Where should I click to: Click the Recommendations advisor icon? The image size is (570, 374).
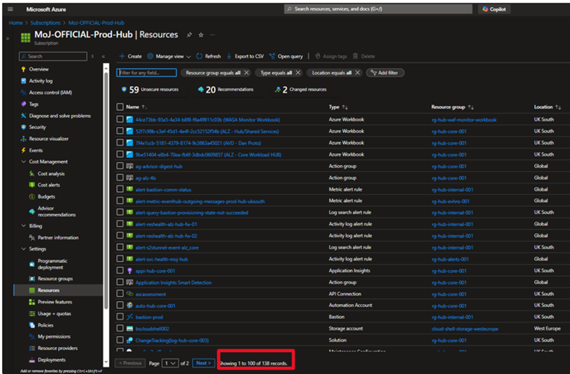201,89
